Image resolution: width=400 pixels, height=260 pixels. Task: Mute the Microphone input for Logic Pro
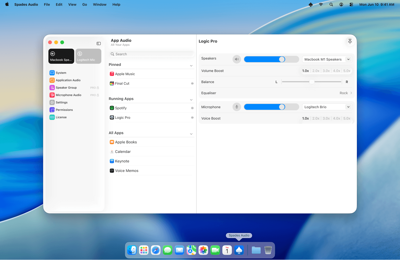237,107
